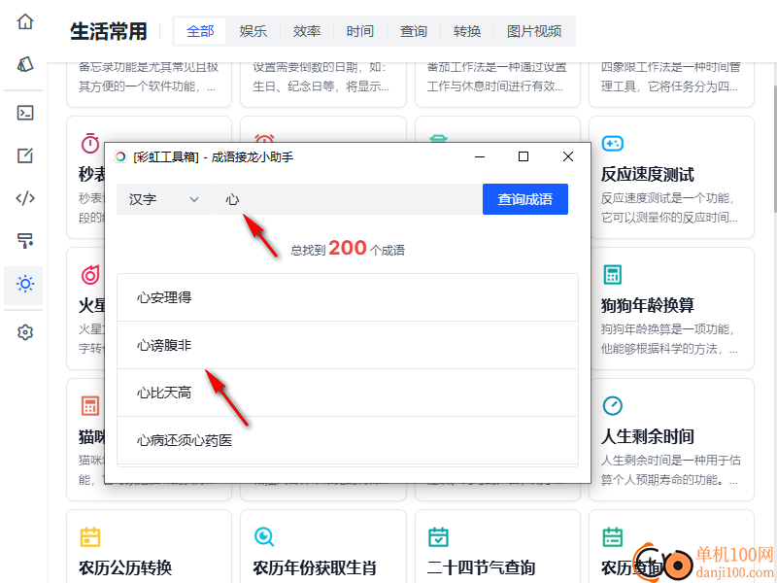
Task: Open the 农历年份获取生肖 card title
Action: click(315, 567)
